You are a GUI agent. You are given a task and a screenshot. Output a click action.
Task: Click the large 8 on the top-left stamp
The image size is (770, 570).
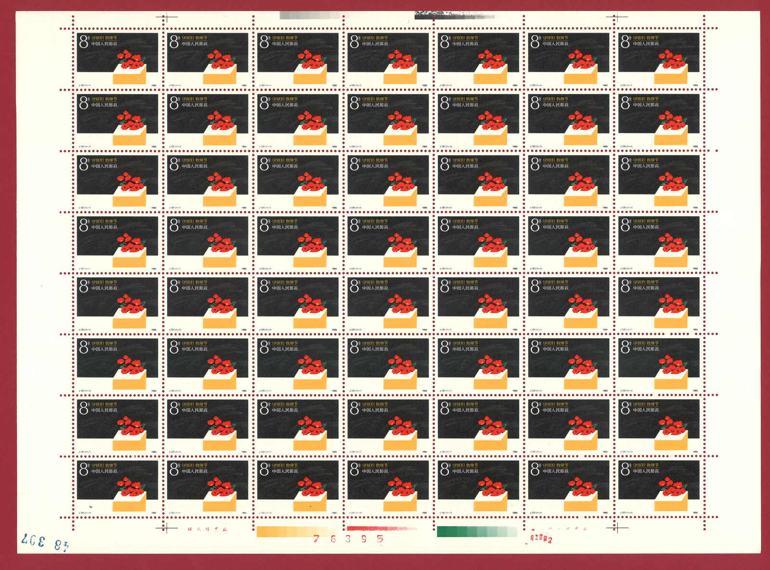[84, 41]
